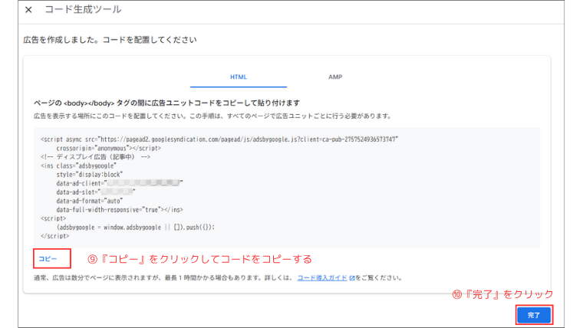Close the コード生成ツール dialog with the X
583x328 pixels.
coord(28,10)
